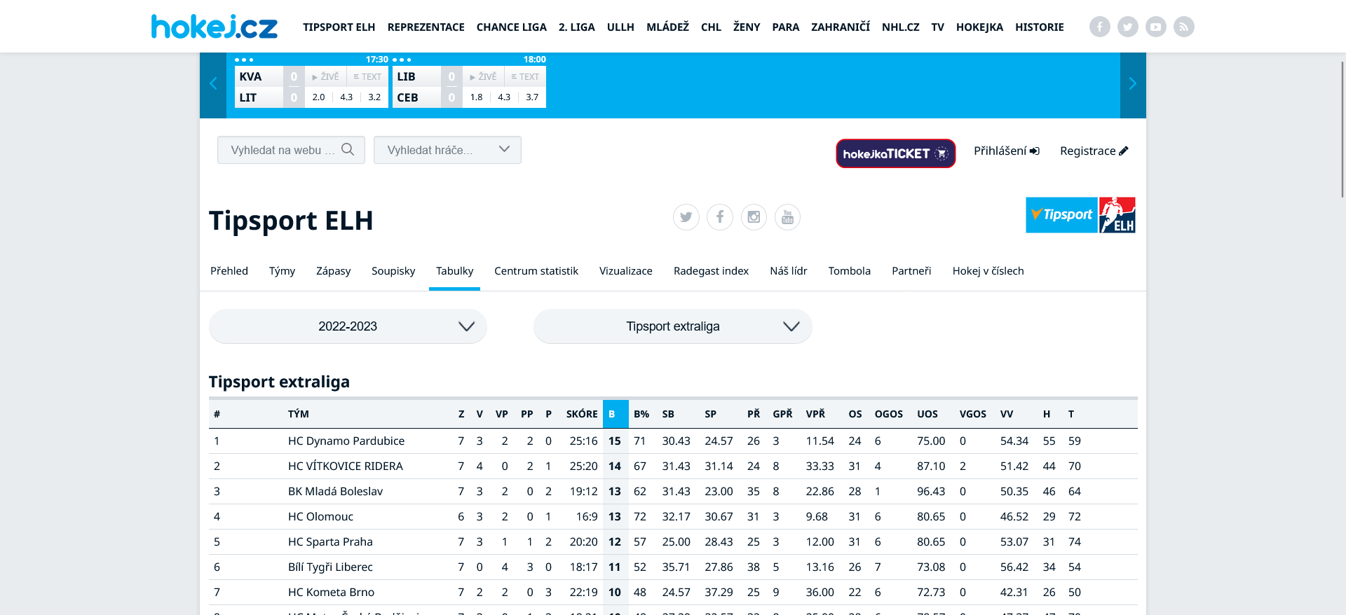Watch KVA vs LIT live via ŽIVĚ
The image size is (1346, 615).
(x=325, y=76)
